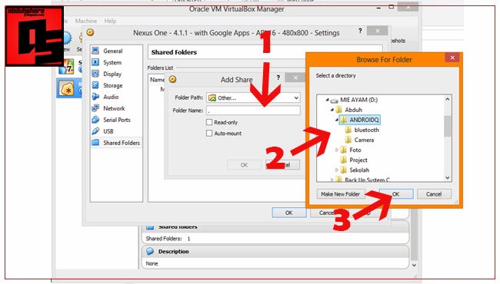This screenshot has height=284, width=500.
Task: Collapse the ANDROIDQ folder node
Action: [337, 120]
